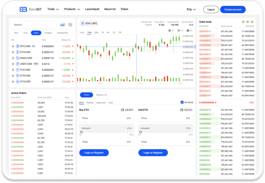Show both sides order book view icon
Screen dimensions: 265x183
(x=243, y=22)
